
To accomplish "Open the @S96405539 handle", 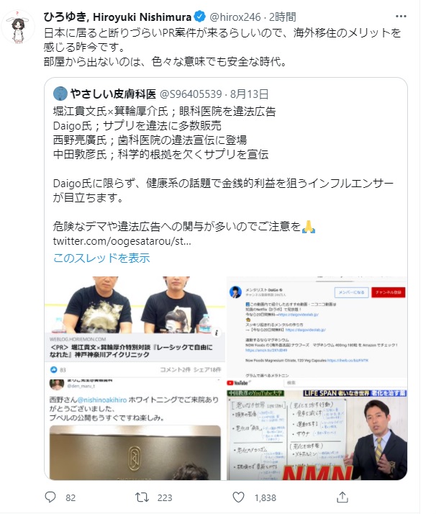I will click(191, 94).
